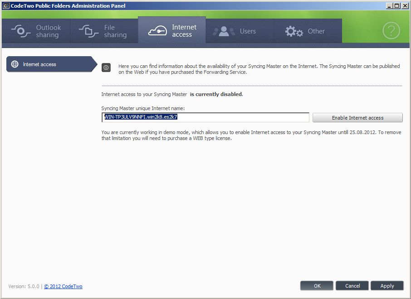Open the Outlook sharing tab
Screen dimensions: 411x299
(x=36, y=31)
